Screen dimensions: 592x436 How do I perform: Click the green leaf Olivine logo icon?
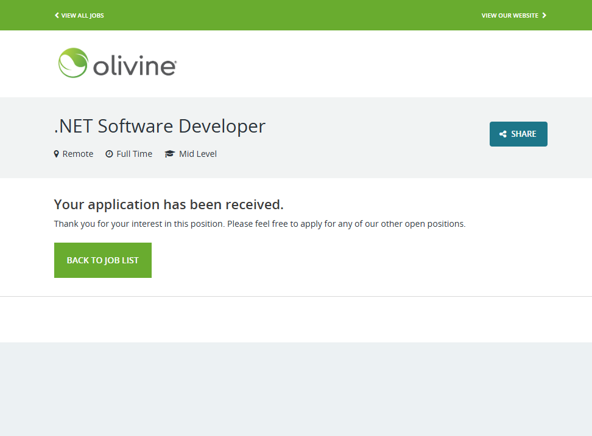click(x=73, y=63)
